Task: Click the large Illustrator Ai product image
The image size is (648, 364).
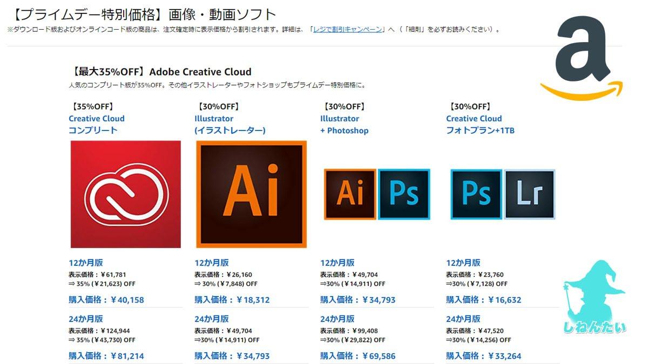Action: [252, 194]
